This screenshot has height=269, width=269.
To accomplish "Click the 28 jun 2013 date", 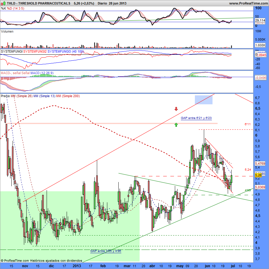I will tap(117, 3).
